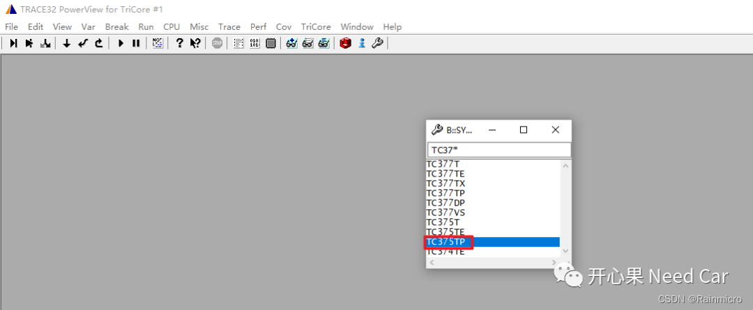753x310 pixels.
Task: Minimize the B::SY dialog
Action: pos(492,130)
